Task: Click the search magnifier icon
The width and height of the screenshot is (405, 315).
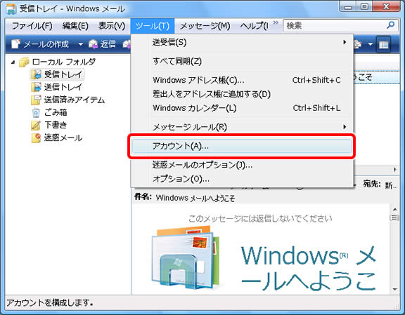Action: [x=390, y=25]
